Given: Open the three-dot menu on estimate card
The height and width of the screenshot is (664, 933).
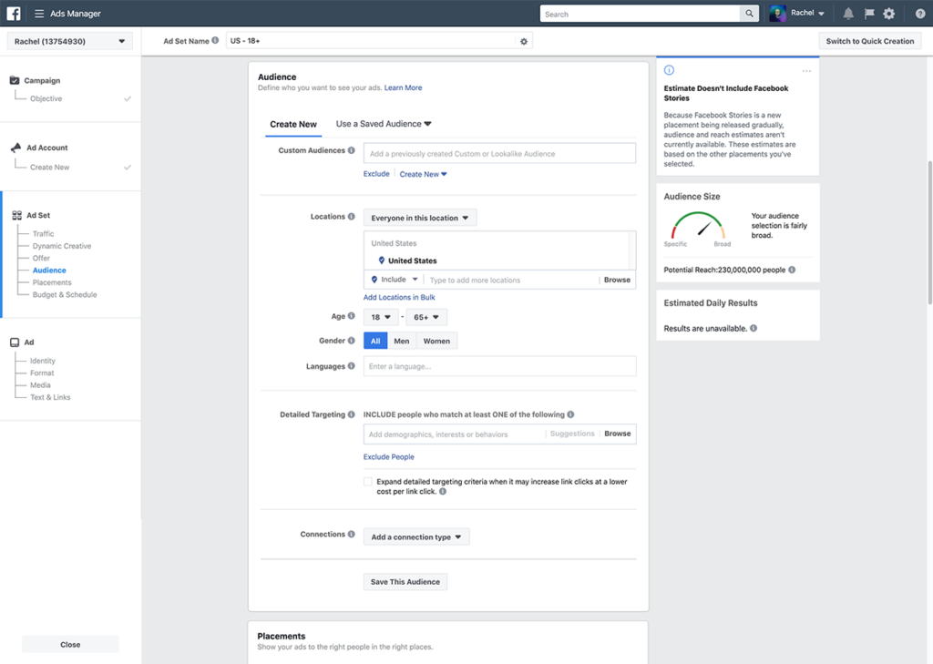Looking at the screenshot, I should (806, 71).
